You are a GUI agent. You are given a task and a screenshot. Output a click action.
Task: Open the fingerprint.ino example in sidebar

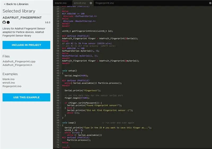click(12, 86)
